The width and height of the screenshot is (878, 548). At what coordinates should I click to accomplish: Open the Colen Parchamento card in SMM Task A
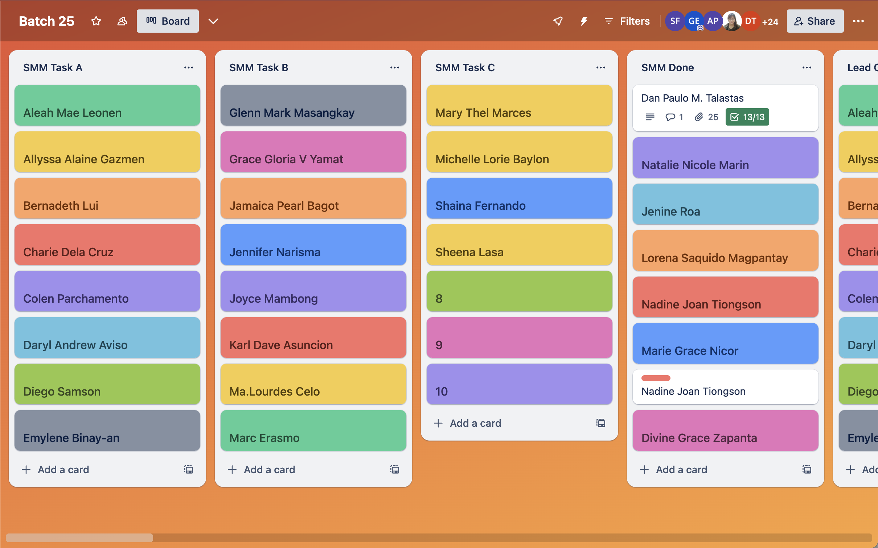[107, 291]
